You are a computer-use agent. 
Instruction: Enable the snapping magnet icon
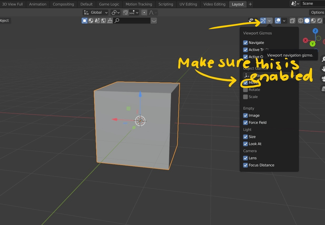click(125, 12)
